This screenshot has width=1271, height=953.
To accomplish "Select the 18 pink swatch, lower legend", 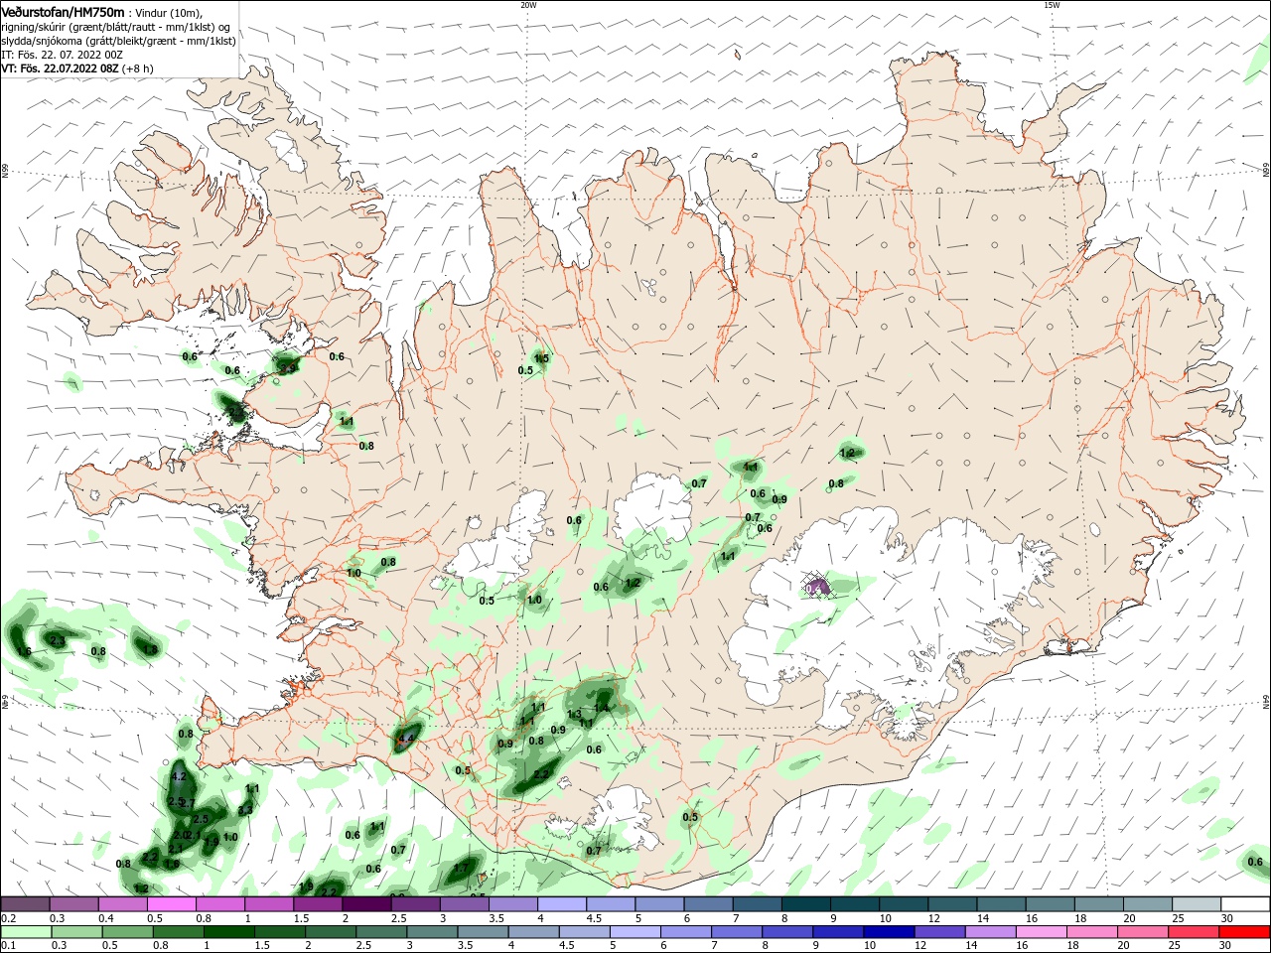I will point(1091,932).
